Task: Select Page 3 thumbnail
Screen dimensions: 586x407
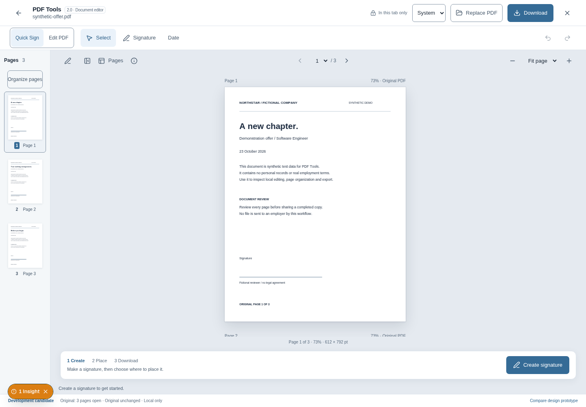Action: (x=25, y=250)
